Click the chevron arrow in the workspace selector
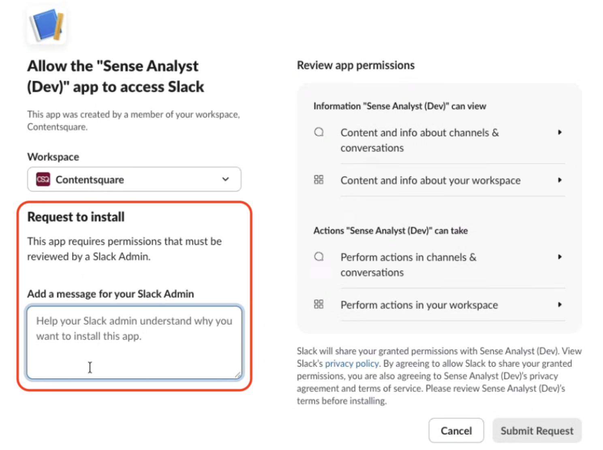 (x=226, y=179)
